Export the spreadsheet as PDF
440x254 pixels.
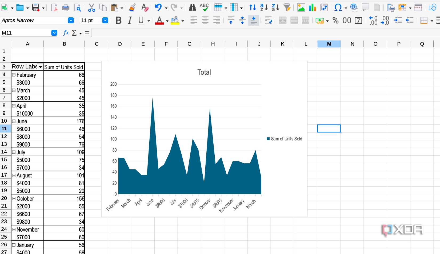54,7
